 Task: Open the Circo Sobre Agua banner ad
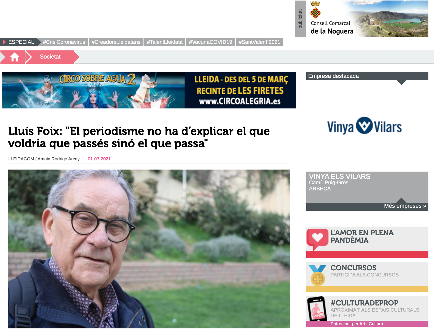(x=149, y=90)
